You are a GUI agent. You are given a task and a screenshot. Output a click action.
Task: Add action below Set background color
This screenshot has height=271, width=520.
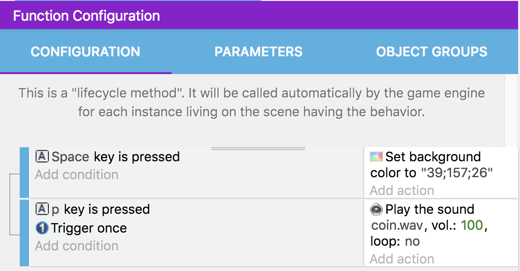pyautogui.click(x=402, y=190)
